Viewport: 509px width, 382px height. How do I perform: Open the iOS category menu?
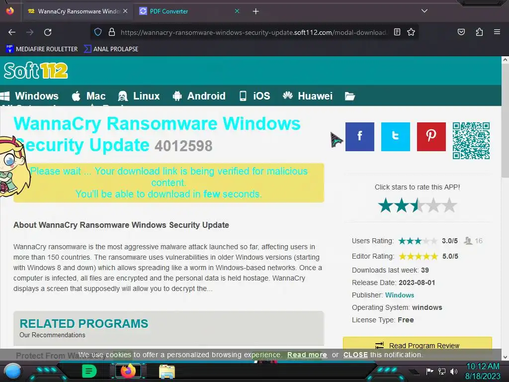254,96
